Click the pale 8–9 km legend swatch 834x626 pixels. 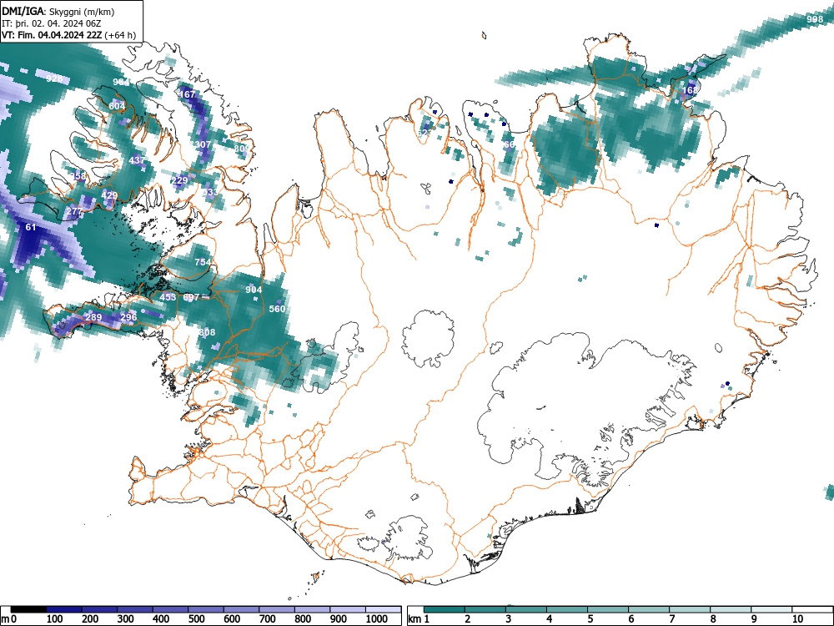point(731,609)
